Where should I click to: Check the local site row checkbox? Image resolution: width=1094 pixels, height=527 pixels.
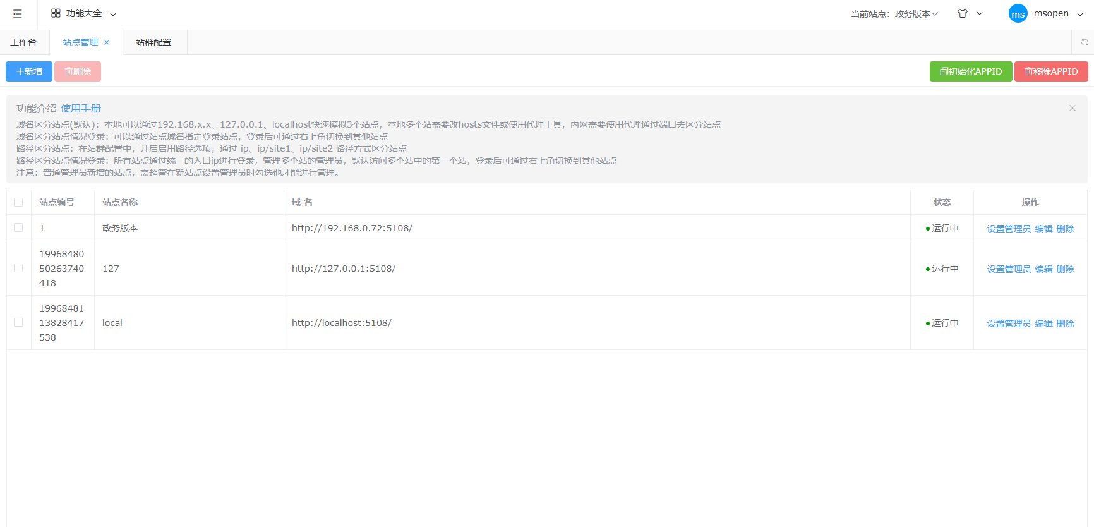[18, 322]
